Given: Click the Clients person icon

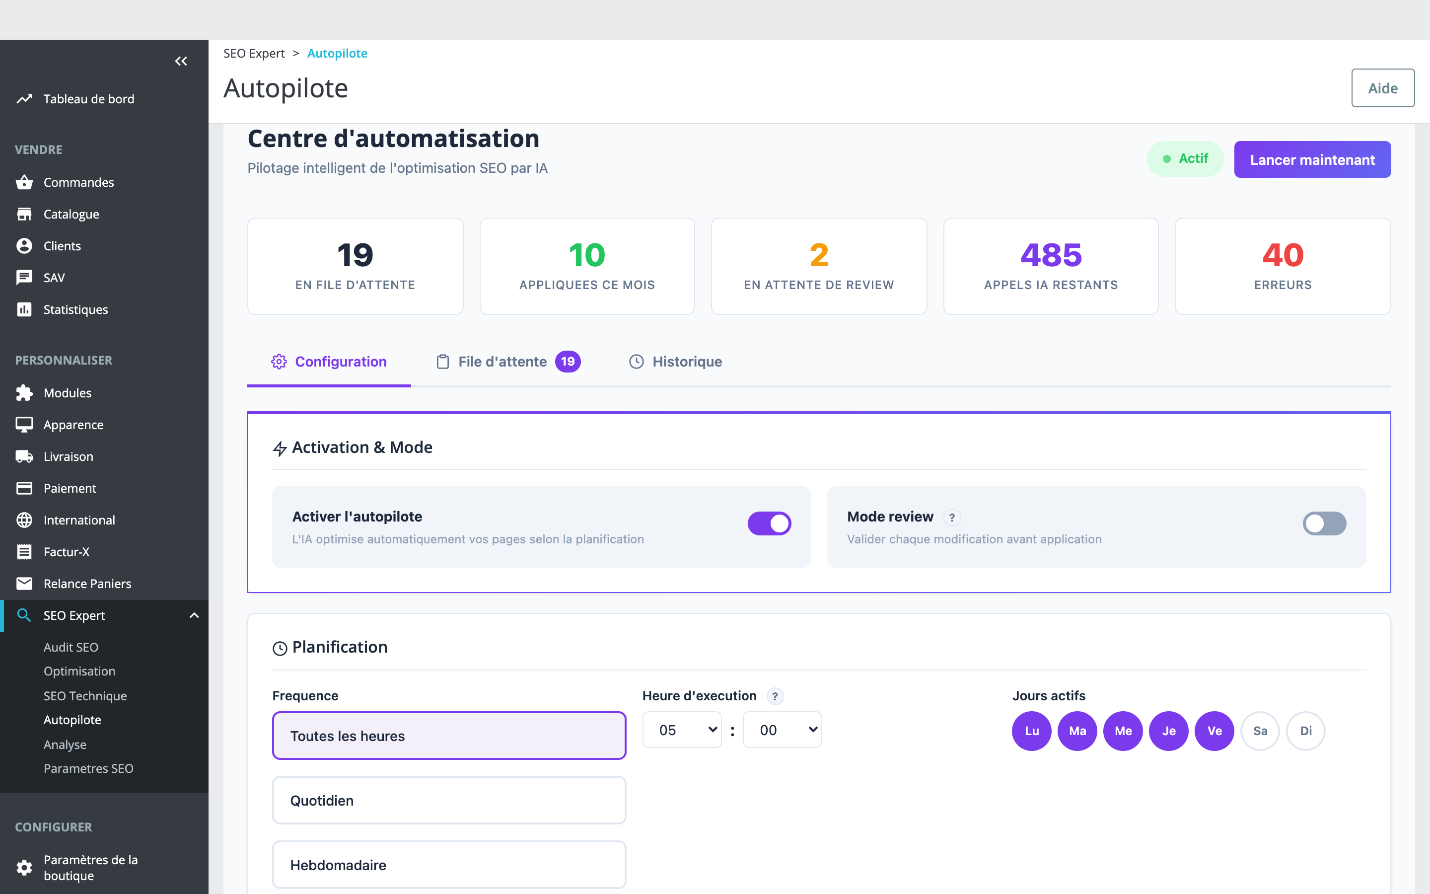Looking at the screenshot, I should coord(24,246).
